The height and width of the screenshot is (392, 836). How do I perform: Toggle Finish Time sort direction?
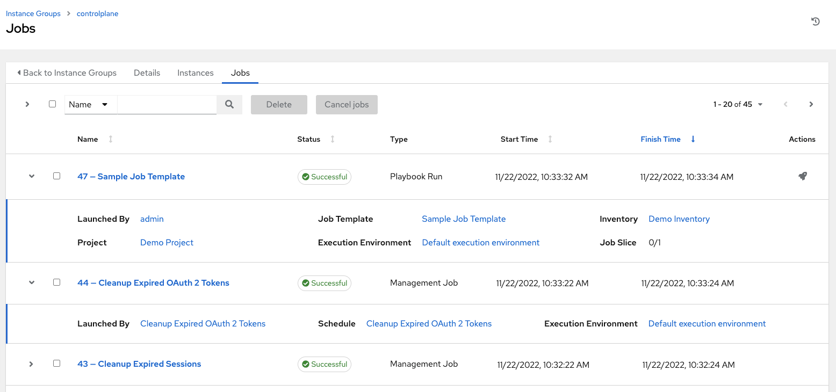pyautogui.click(x=693, y=139)
